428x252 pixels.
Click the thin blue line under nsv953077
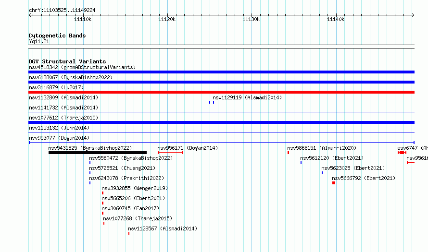(x=221, y=143)
